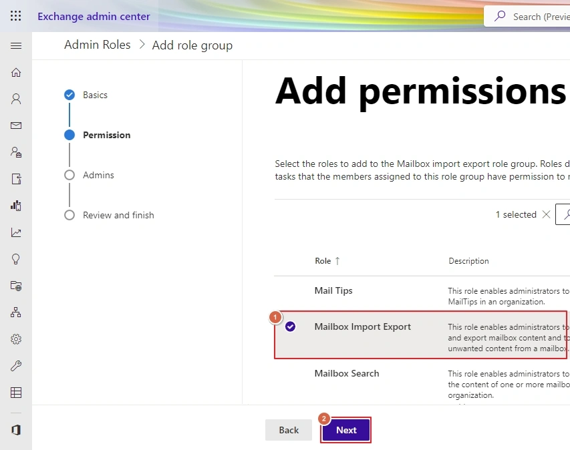Uncheck the Mailbox Import Export role
570x450 pixels.
[x=290, y=326]
